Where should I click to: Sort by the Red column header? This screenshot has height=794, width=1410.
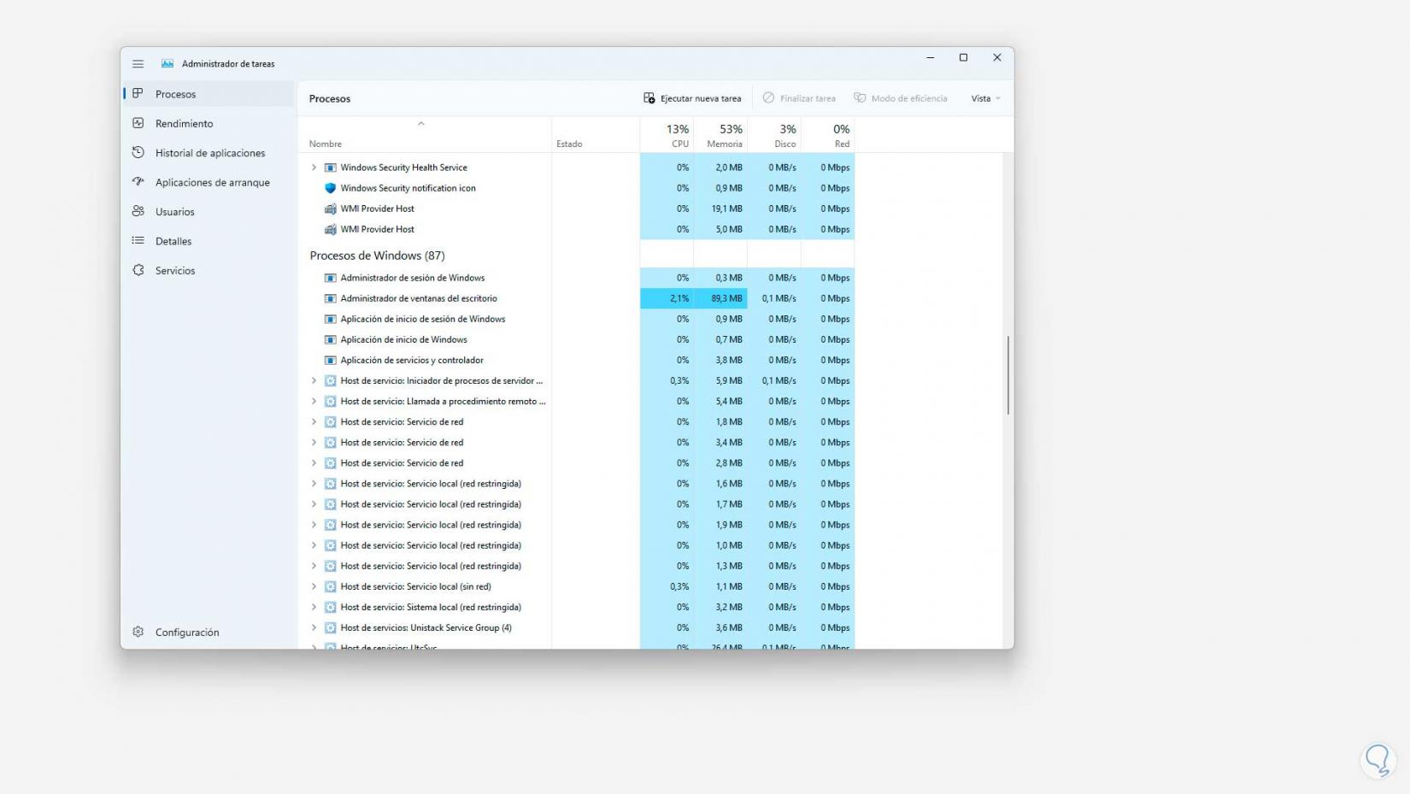[828, 135]
